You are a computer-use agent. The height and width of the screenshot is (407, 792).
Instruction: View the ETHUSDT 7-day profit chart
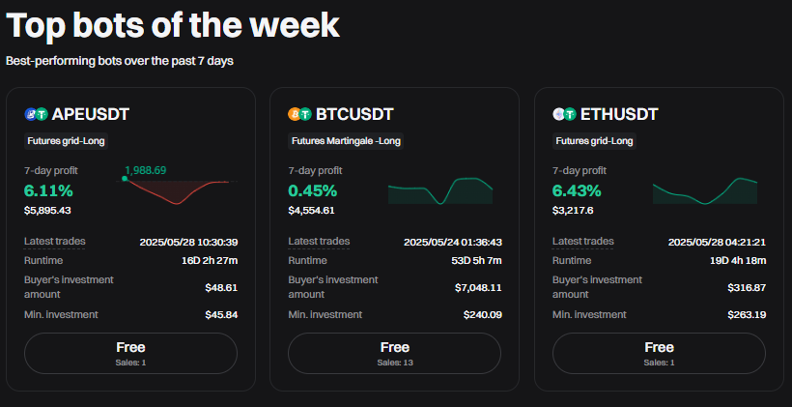point(705,190)
